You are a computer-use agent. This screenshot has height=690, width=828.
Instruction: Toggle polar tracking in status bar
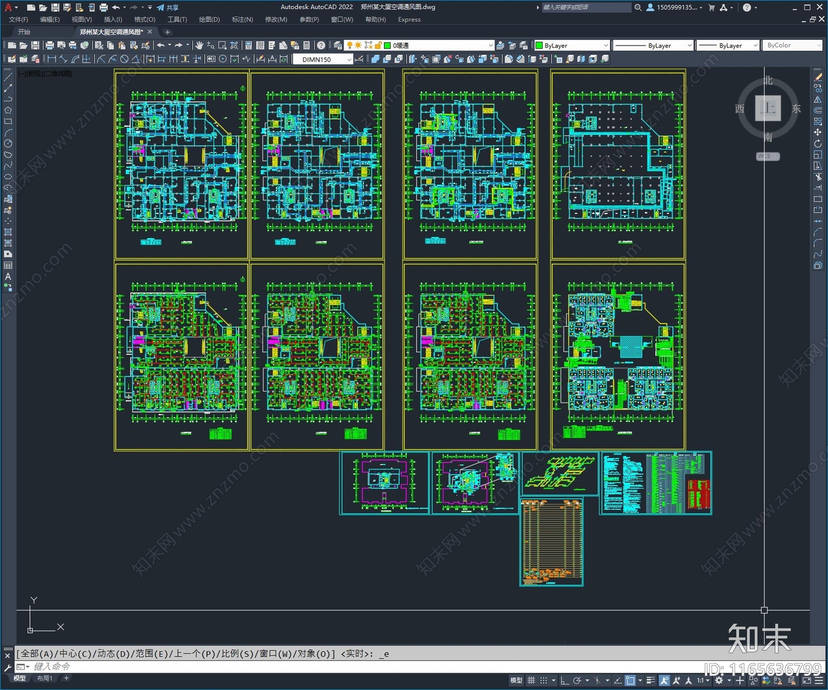click(x=577, y=681)
